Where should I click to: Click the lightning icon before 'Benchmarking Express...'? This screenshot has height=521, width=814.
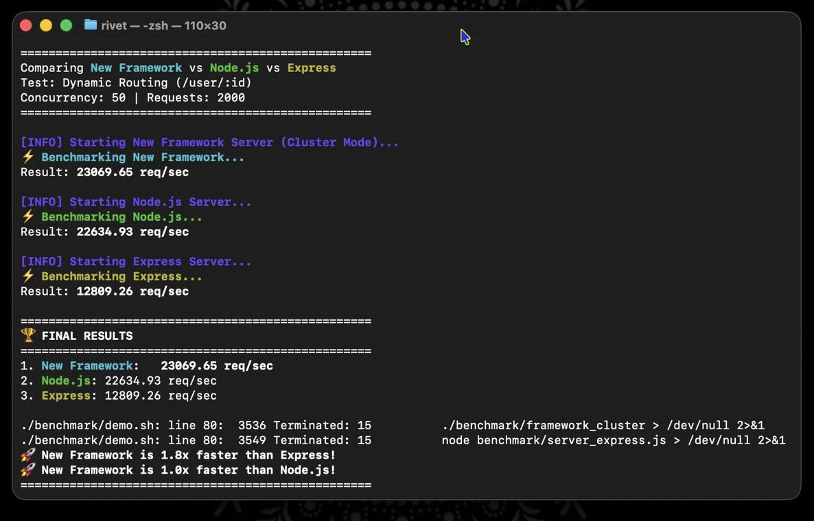[x=28, y=276]
